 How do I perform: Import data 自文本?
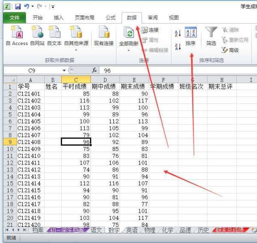click(54, 36)
